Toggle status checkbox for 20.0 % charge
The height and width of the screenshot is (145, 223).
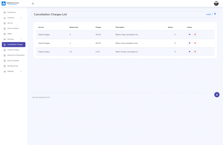pos(175,43)
